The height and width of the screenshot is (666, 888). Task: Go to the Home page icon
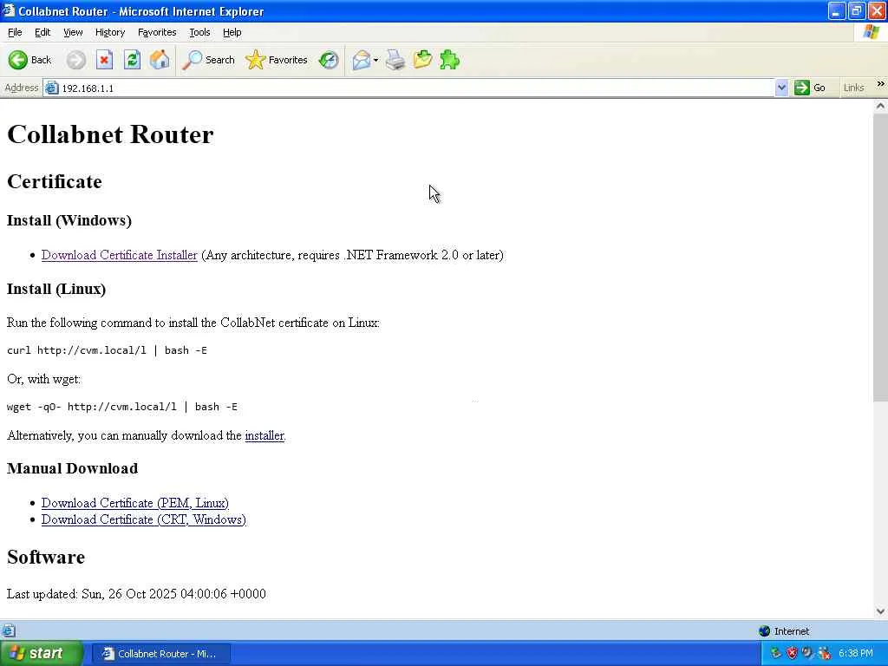(160, 60)
